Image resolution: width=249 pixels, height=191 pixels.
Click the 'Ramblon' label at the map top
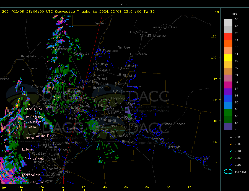(x=100, y=23)
